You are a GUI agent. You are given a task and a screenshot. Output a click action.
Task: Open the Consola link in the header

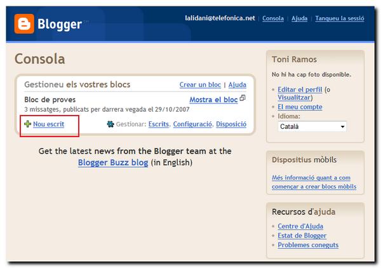tap(273, 18)
